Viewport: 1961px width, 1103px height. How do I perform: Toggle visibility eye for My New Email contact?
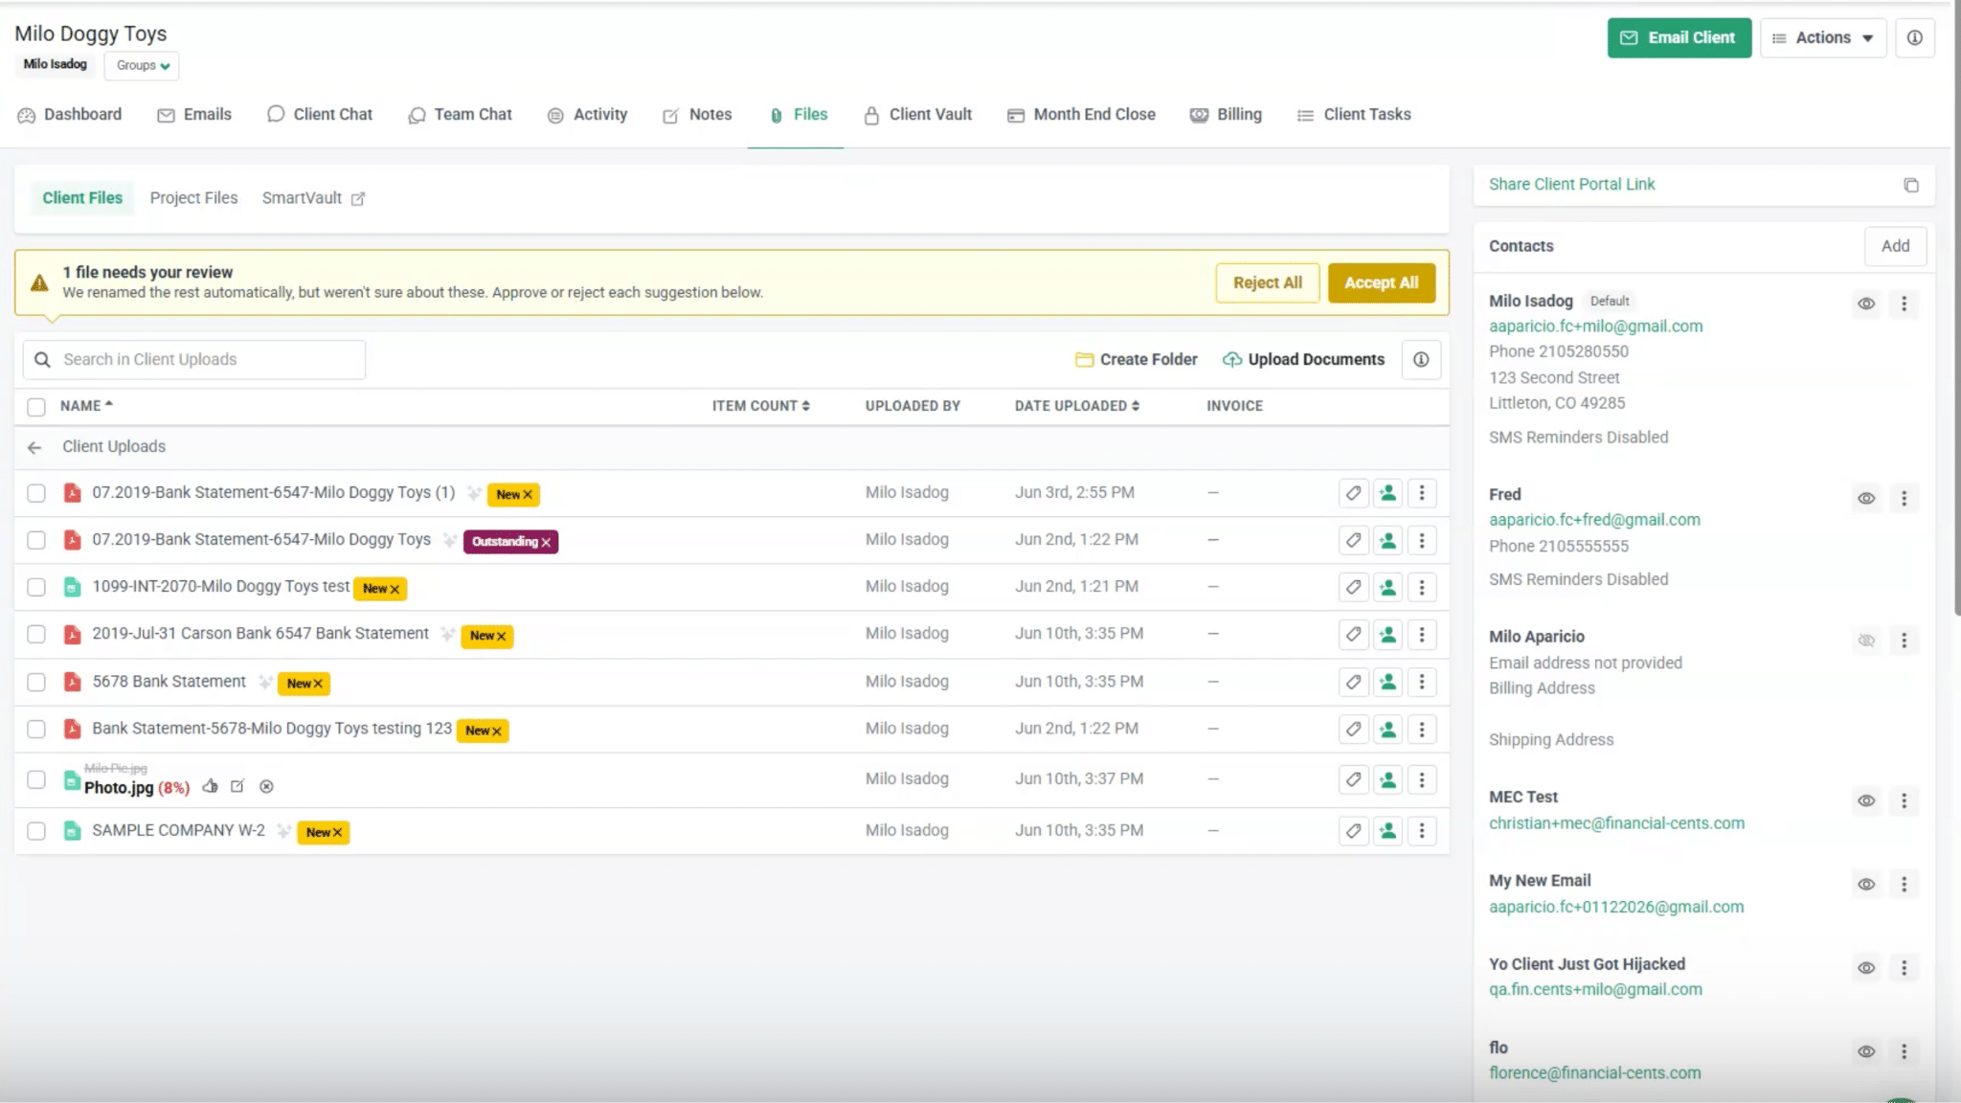pyautogui.click(x=1866, y=885)
